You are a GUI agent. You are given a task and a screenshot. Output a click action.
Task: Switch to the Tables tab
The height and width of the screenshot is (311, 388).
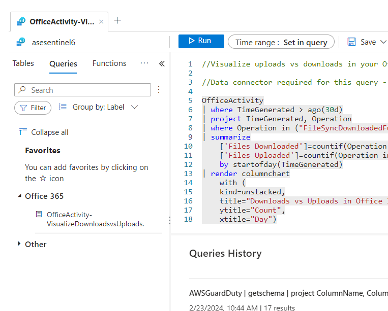click(23, 63)
